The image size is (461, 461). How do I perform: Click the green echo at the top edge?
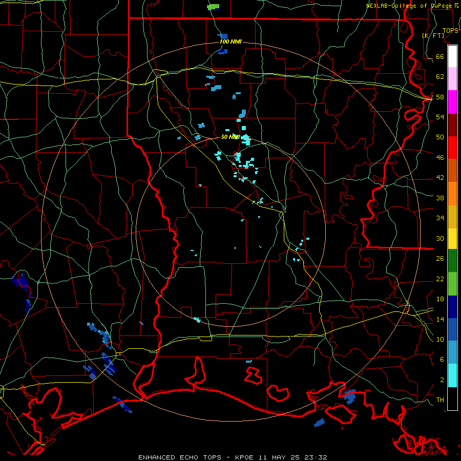point(213,7)
